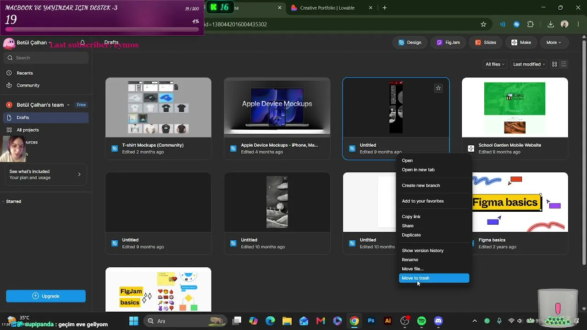Open Microsoft Edge from the taskbar
Viewport: 587px width, 330px height.
pyautogui.click(x=270, y=321)
